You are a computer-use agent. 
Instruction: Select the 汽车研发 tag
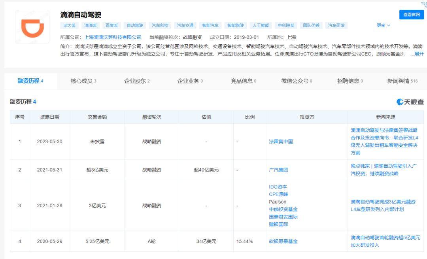[336, 25]
